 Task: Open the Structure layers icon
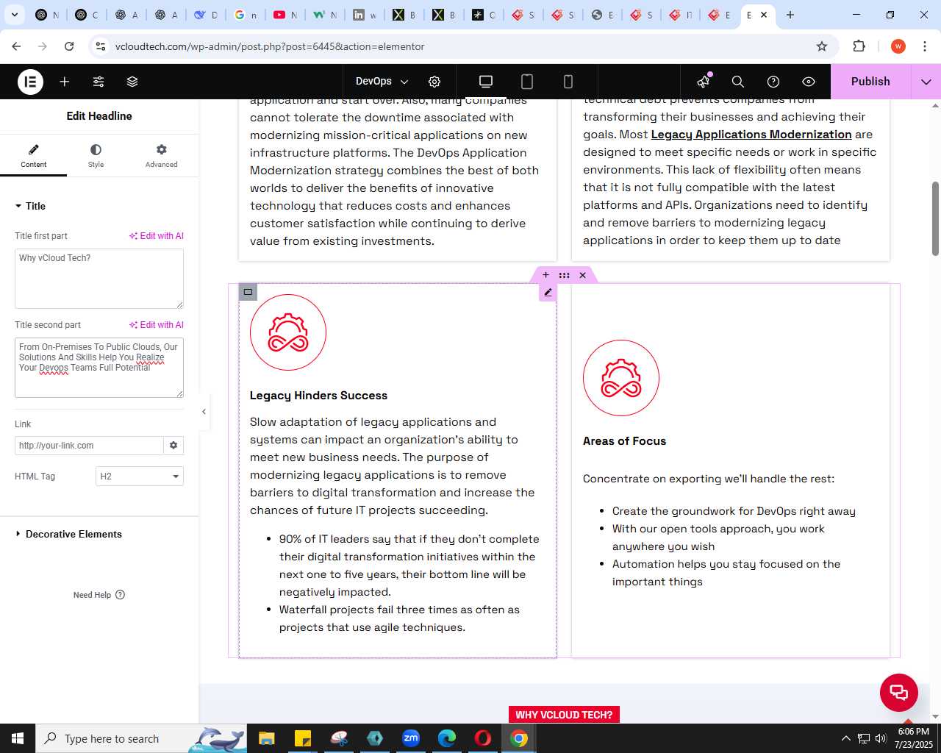(132, 82)
